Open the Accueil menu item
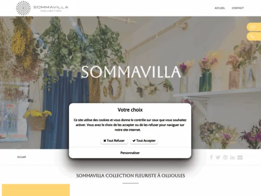 220,8
